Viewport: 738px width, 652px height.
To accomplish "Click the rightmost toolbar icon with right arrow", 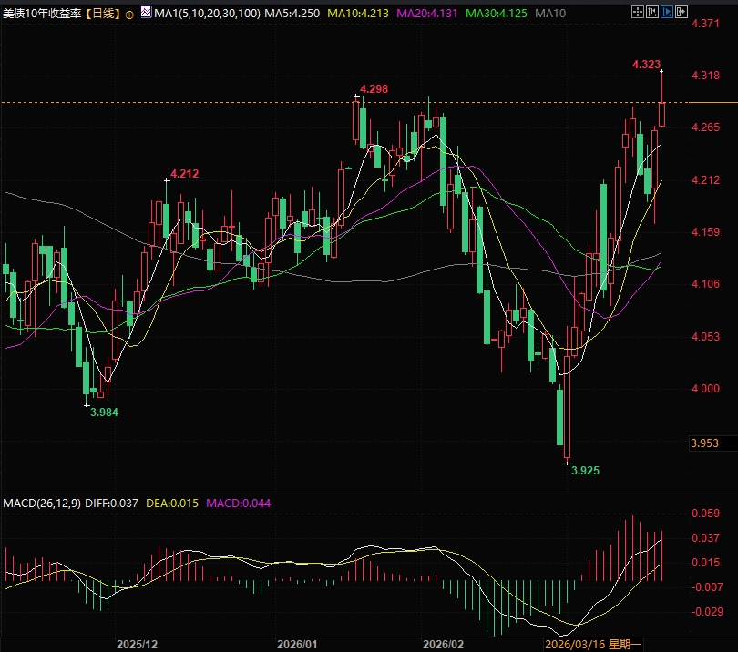I will pyautogui.click(x=682, y=13).
